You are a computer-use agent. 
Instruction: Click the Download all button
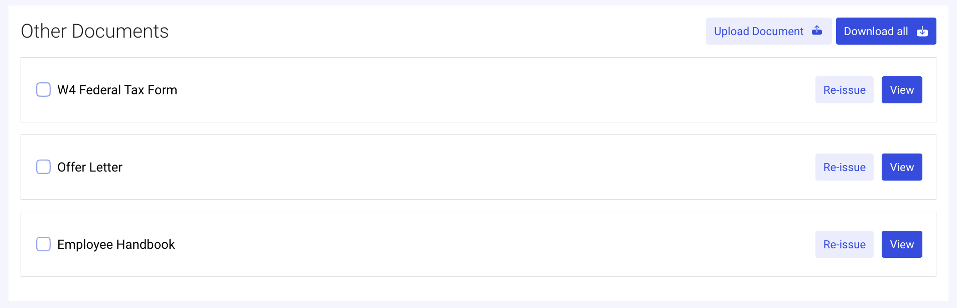[x=886, y=31]
